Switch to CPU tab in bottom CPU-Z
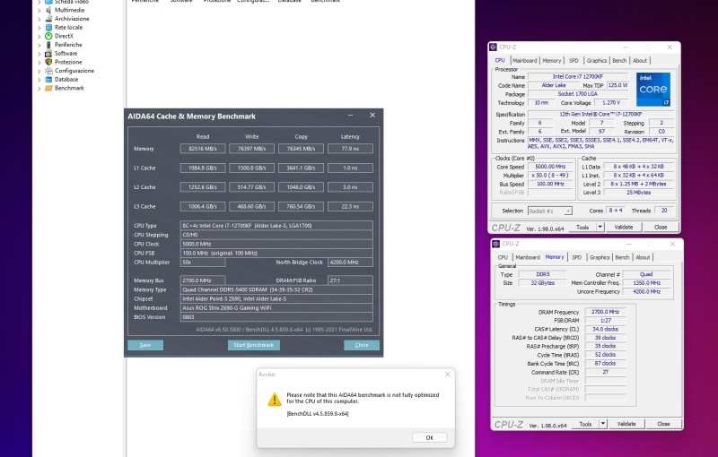 [503, 257]
